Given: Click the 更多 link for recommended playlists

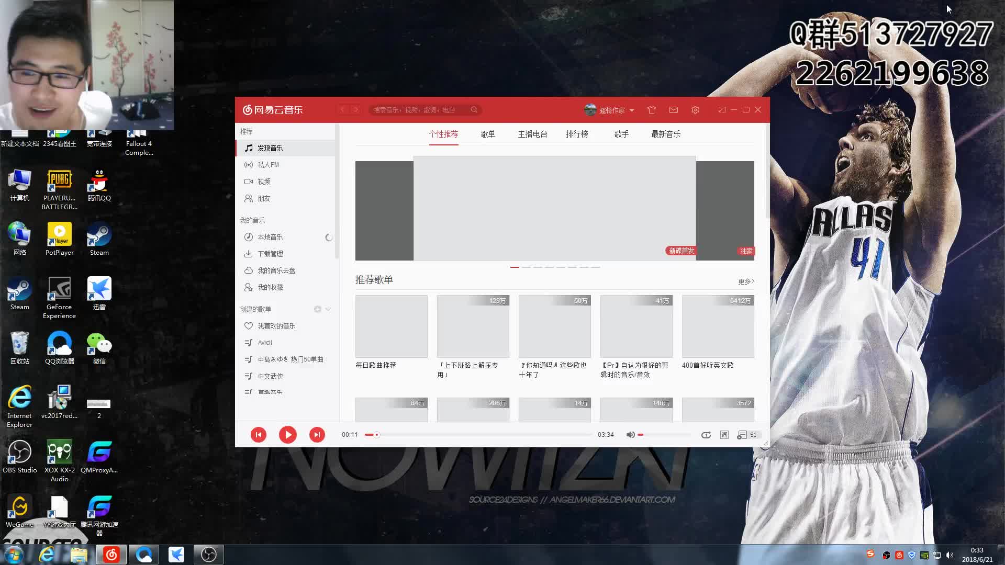Looking at the screenshot, I should (x=746, y=281).
